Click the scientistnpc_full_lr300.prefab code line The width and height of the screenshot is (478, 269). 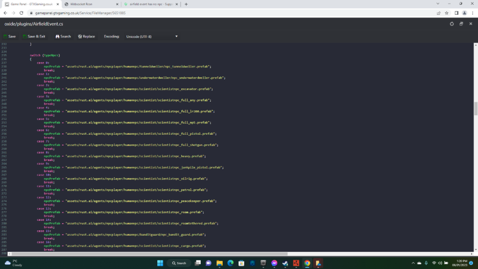click(x=129, y=111)
